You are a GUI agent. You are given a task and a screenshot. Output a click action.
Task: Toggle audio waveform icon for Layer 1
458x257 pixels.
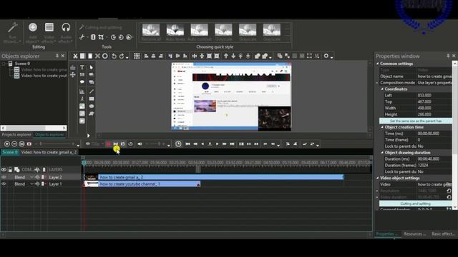pyautogui.click(x=37, y=184)
